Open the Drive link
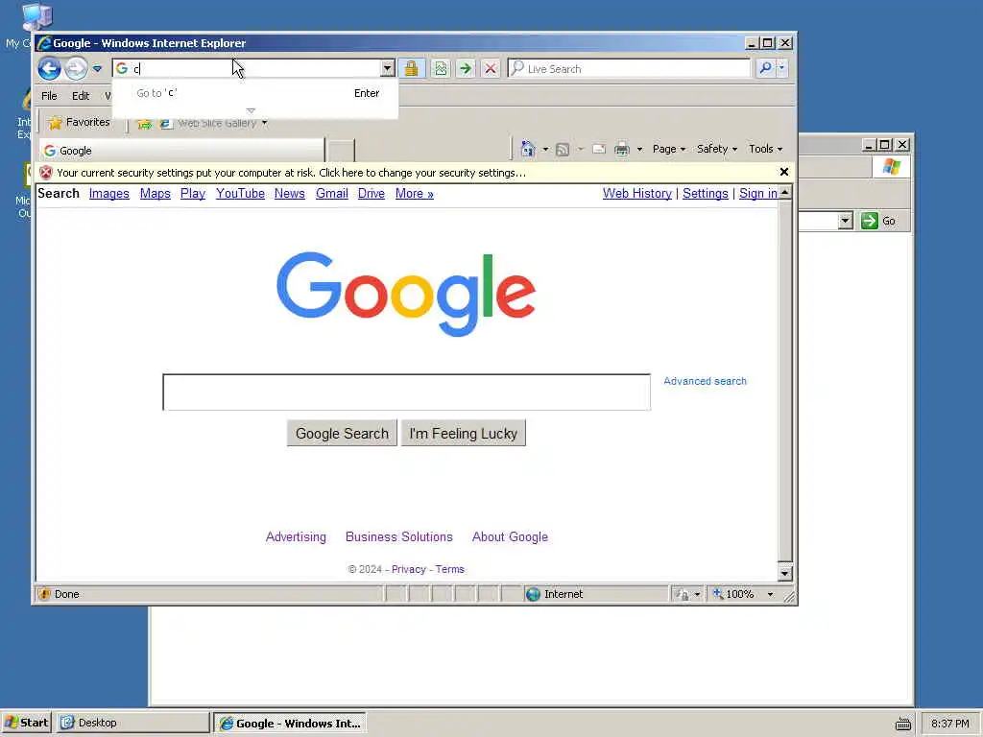Image resolution: width=983 pixels, height=737 pixels. (x=372, y=194)
